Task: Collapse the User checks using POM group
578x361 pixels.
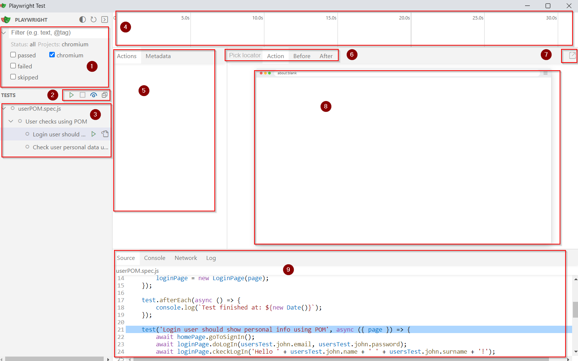Action: pyautogui.click(x=11, y=121)
